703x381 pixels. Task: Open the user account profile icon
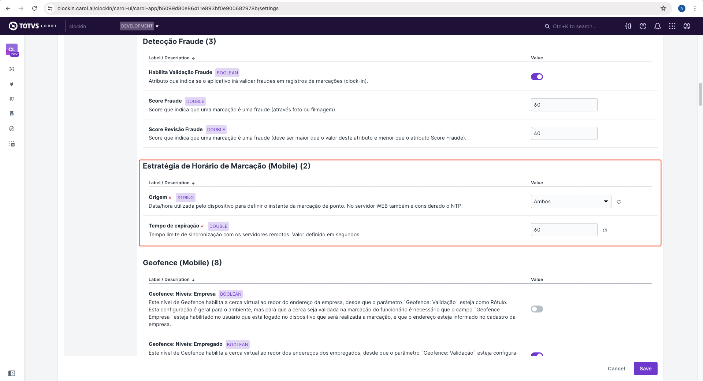coord(687,26)
